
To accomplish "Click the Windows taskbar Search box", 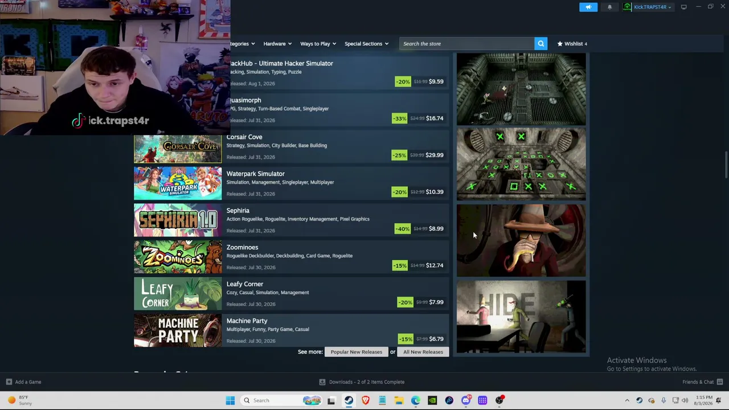I will pos(280,400).
